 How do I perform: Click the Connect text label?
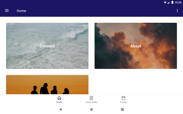coord(47,46)
